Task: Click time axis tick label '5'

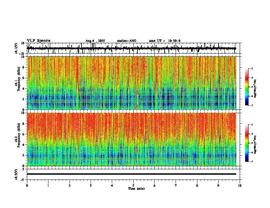Action: tap(133, 186)
